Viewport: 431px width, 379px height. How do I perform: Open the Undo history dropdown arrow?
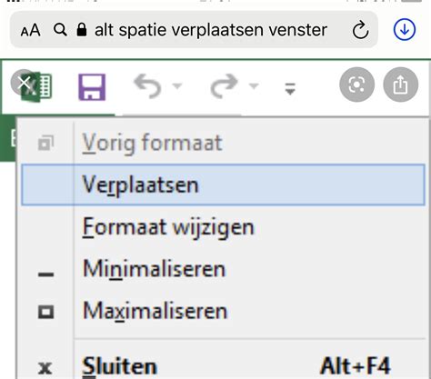177,86
